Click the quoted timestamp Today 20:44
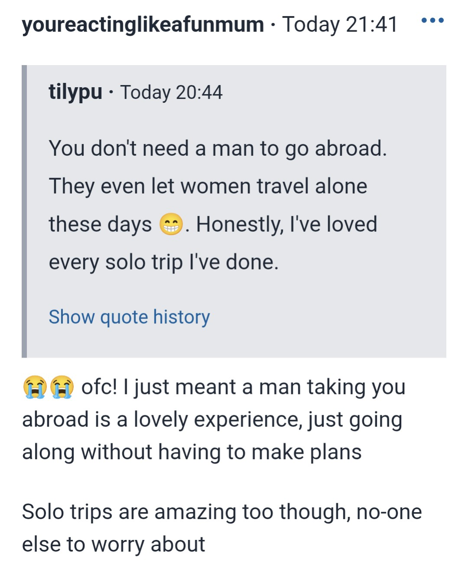The height and width of the screenshot is (569, 468). tap(171, 92)
